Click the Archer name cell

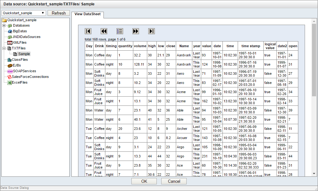[x=184, y=129]
